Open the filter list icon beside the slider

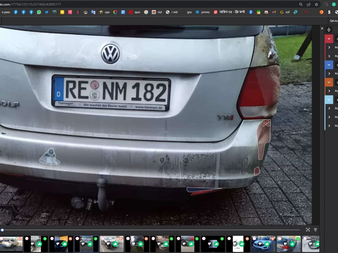point(315,230)
